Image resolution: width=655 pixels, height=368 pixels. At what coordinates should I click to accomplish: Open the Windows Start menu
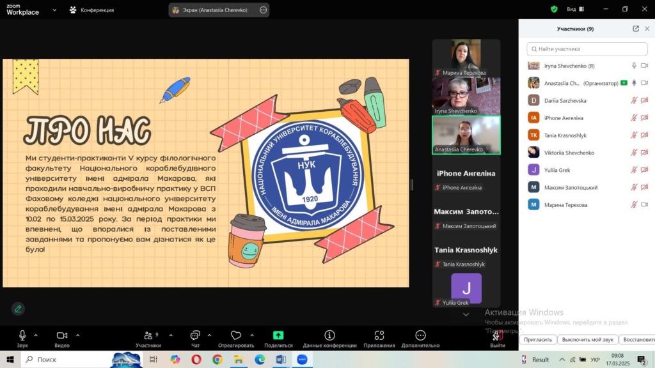point(10,359)
